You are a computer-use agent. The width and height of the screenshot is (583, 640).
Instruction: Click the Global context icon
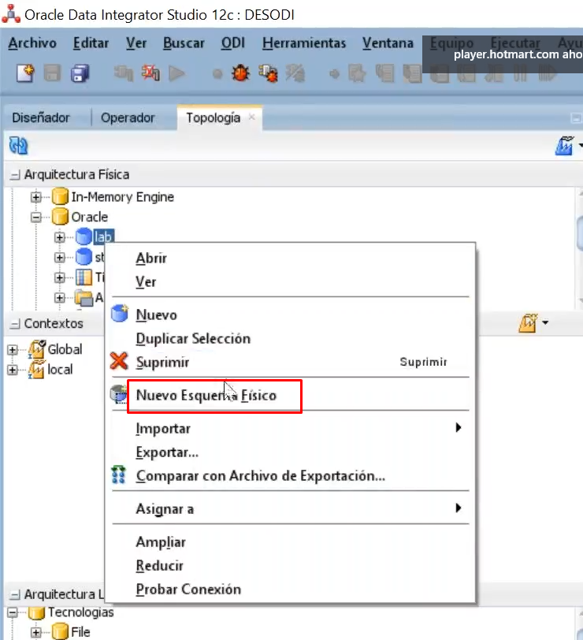point(36,349)
